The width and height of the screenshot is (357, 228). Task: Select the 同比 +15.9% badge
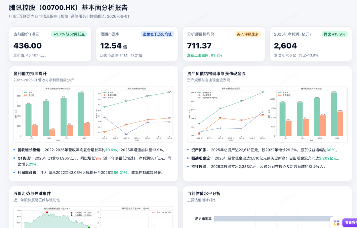point(335,34)
